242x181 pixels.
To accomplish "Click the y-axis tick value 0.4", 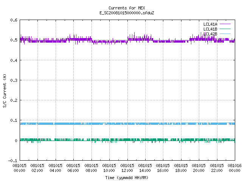I will (14, 60).
